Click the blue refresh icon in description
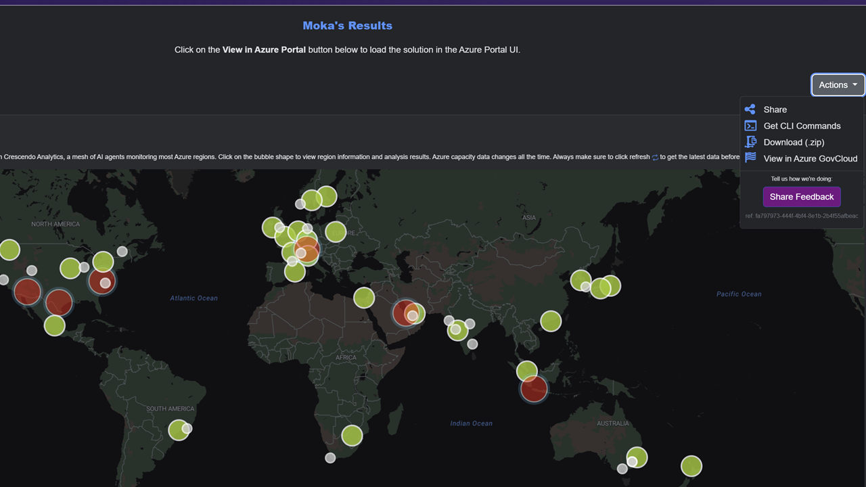 pos(655,157)
